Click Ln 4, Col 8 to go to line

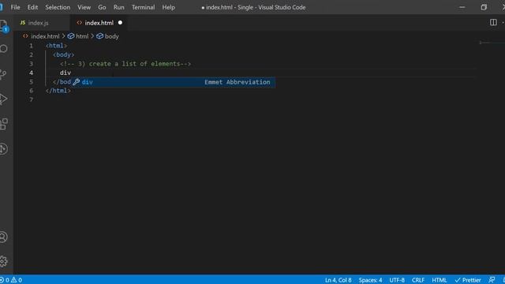coord(338,280)
